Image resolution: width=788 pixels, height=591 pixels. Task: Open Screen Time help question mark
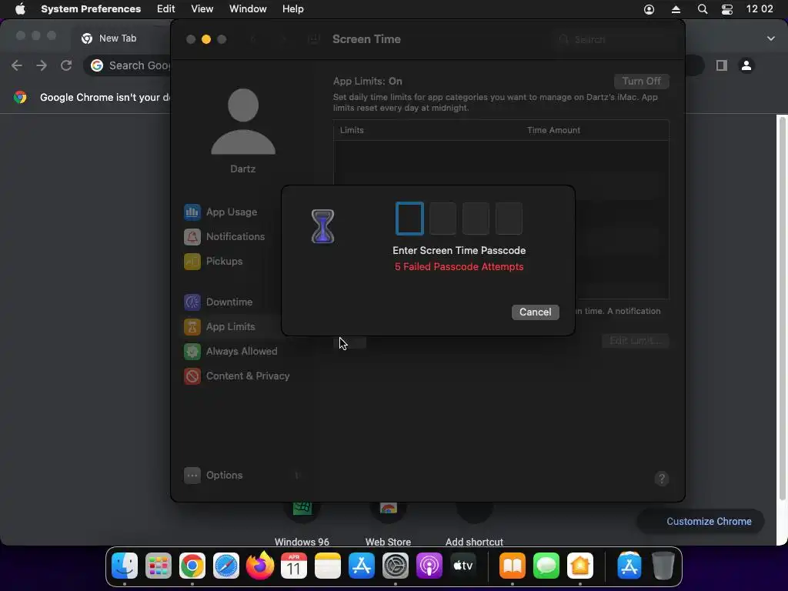click(661, 479)
